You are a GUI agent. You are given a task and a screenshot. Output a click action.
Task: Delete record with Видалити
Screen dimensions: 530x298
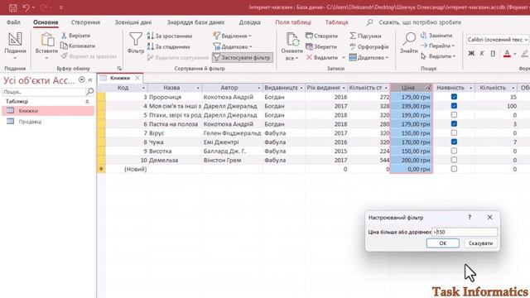pos(322,57)
